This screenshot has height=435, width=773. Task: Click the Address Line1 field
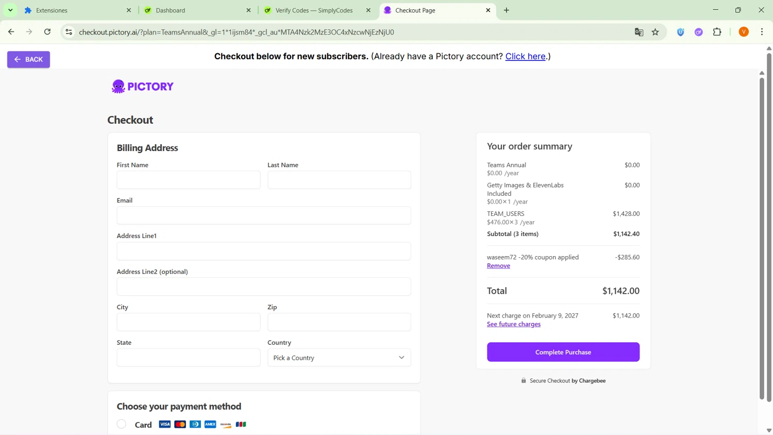coord(264,251)
